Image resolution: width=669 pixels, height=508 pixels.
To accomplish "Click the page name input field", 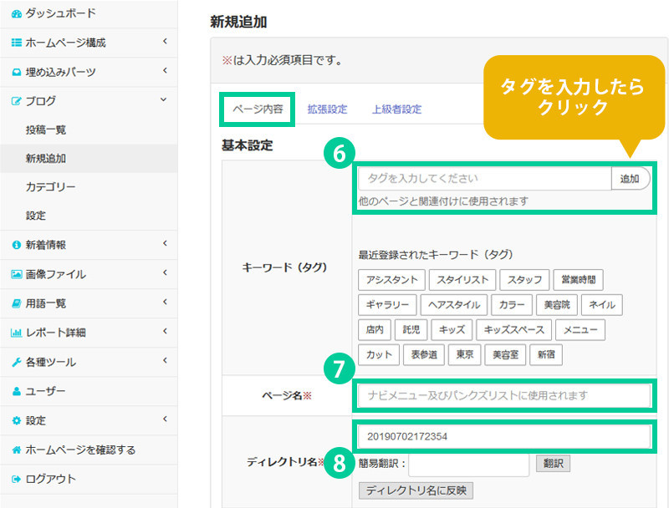I will [504, 395].
